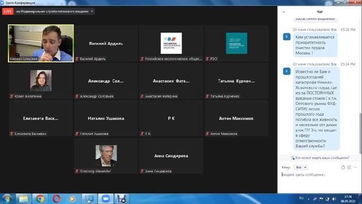Screen dimensions: 362x204
Task: Select the Российское экологическое общество logo tile
Action: [x=171, y=43]
